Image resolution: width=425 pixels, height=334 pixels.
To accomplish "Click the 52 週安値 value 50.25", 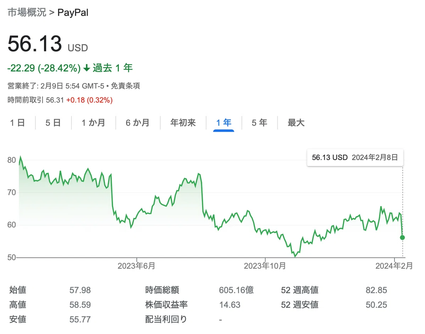I will (376, 305).
